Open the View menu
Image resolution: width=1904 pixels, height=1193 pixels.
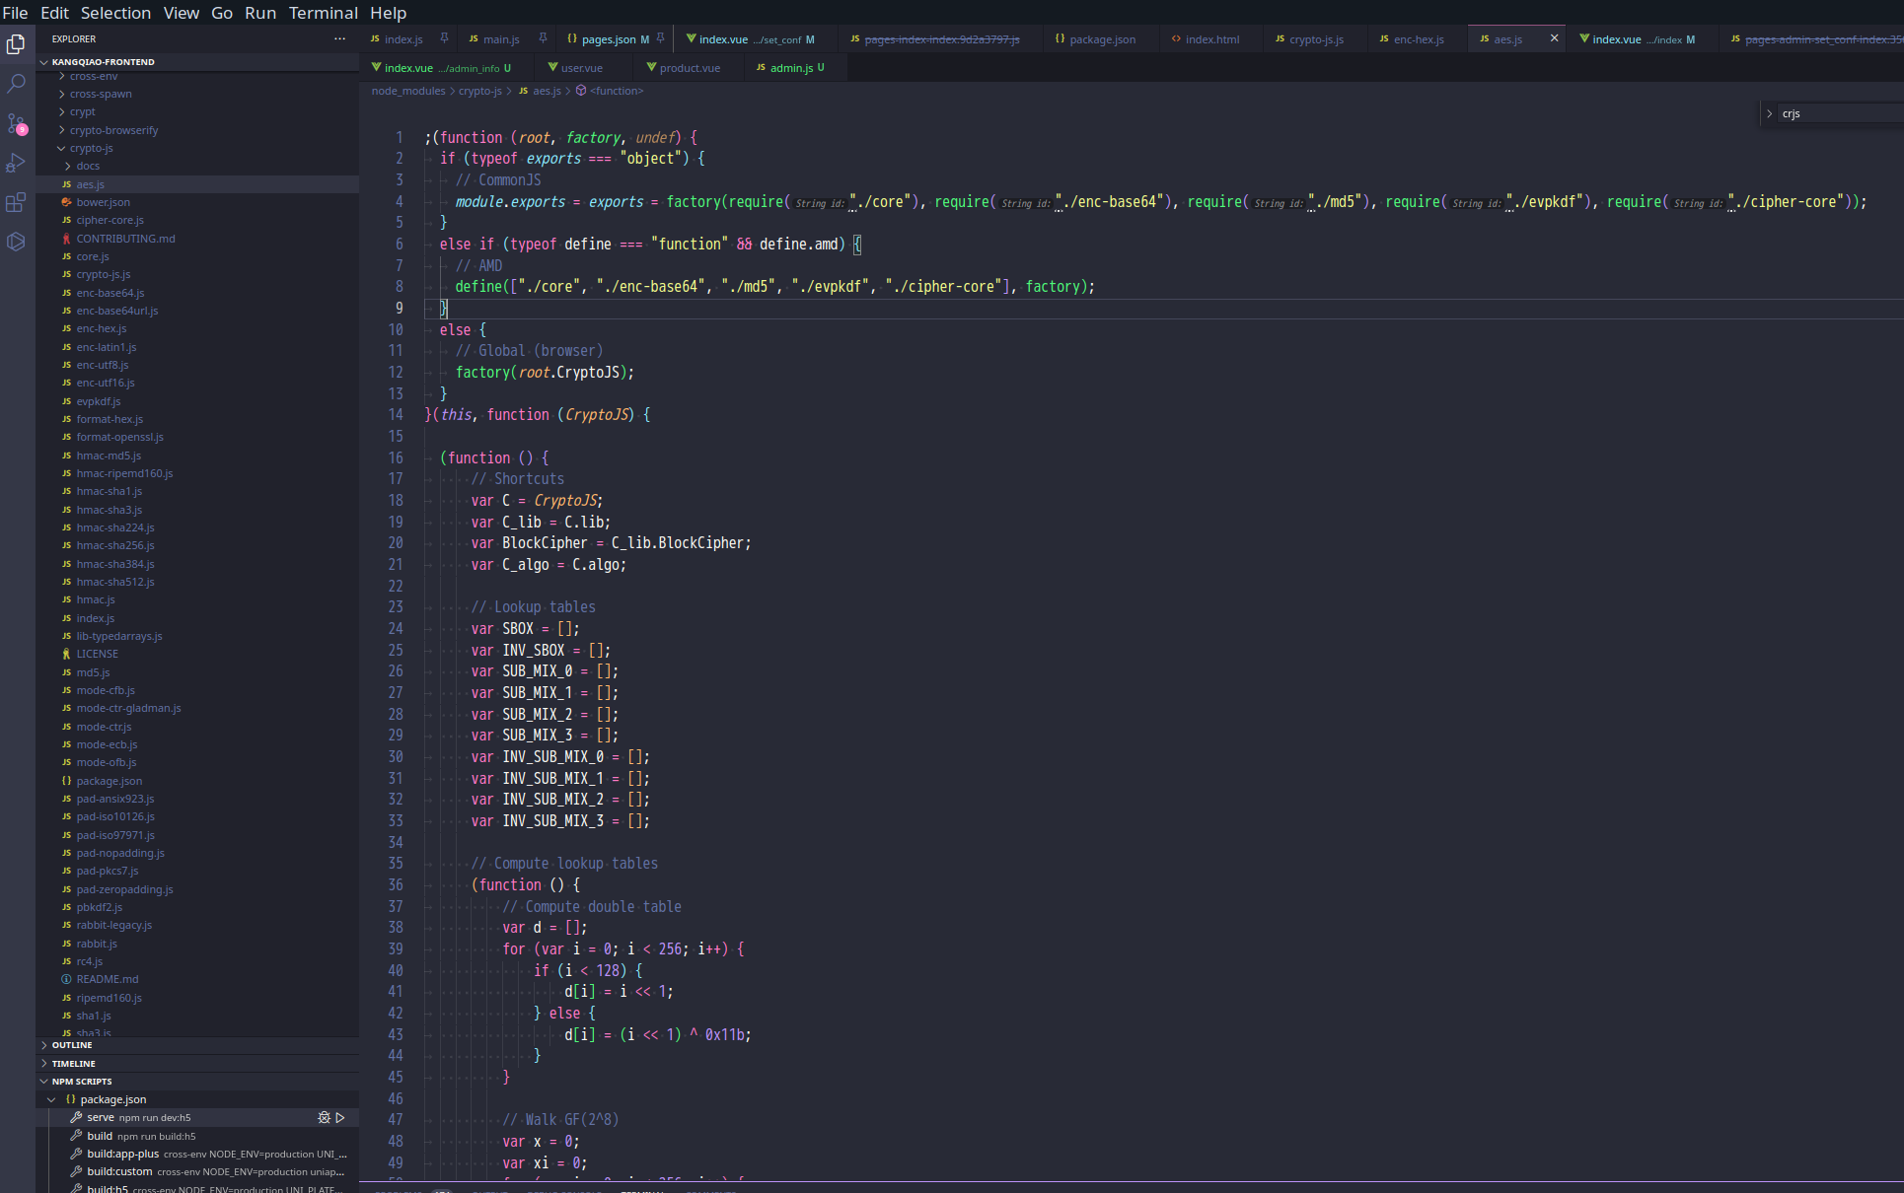(182, 13)
